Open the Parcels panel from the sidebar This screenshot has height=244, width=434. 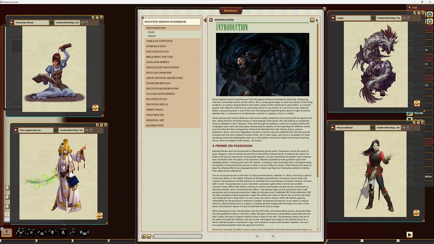coord(418,113)
